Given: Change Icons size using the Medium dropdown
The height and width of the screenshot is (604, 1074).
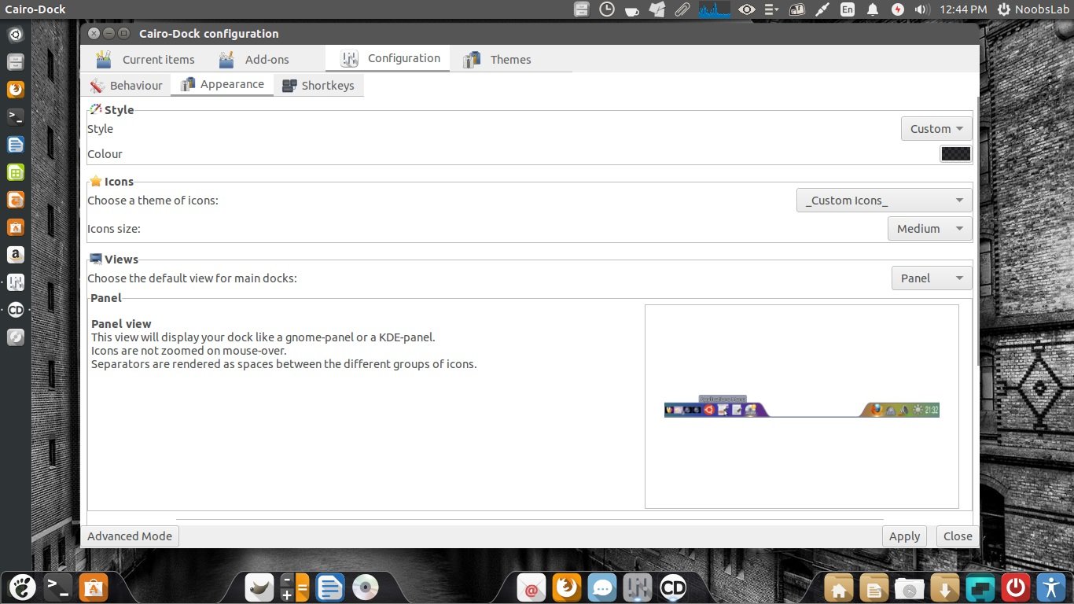Looking at the screenshot, I should (929, 228).
